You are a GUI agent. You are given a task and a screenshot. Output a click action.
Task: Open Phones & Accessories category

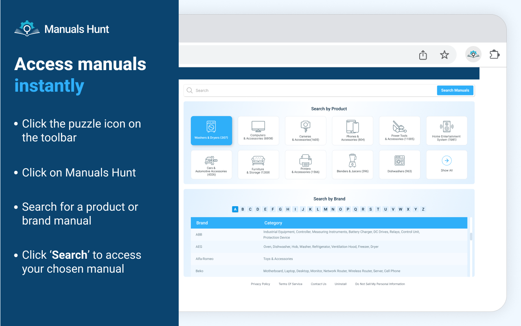(x=352, y=131)
